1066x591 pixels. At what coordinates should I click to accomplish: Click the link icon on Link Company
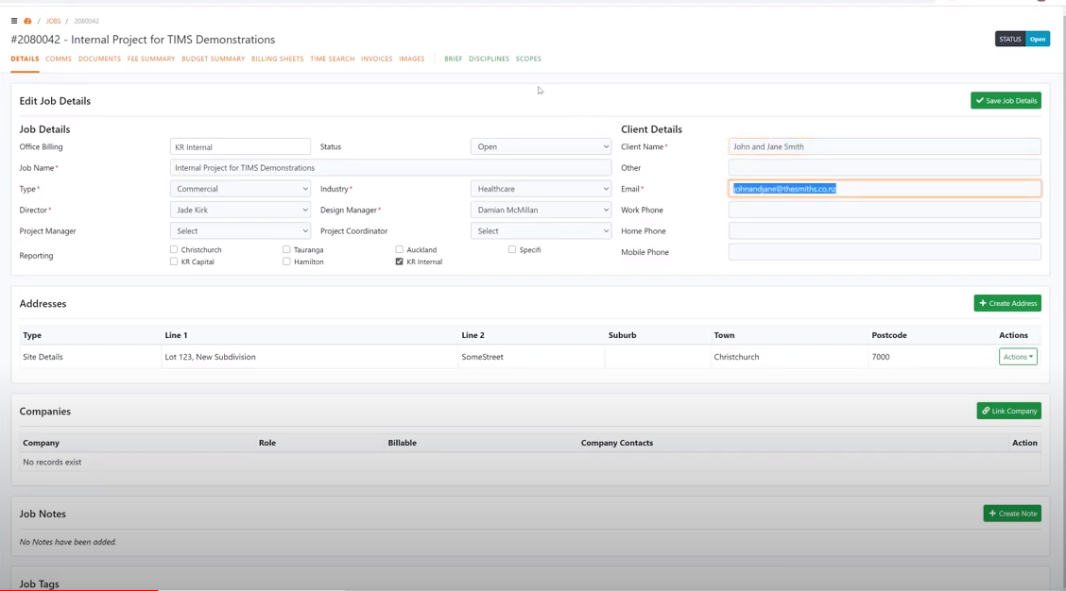(x=986, y=411)
